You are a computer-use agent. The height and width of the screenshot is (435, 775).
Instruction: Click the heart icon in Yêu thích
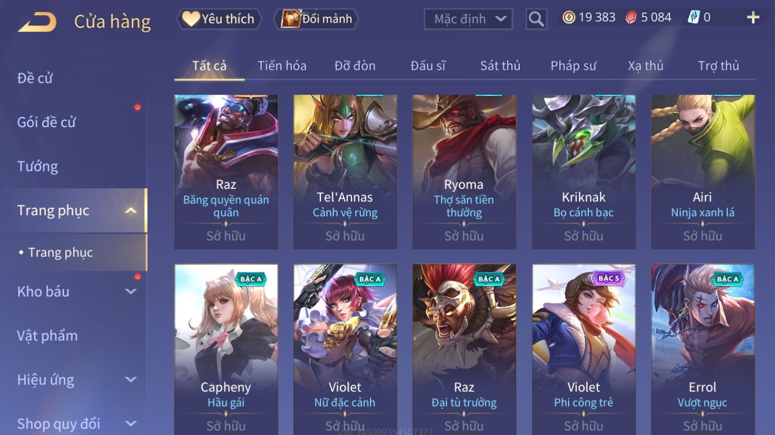tap(190, 19)
